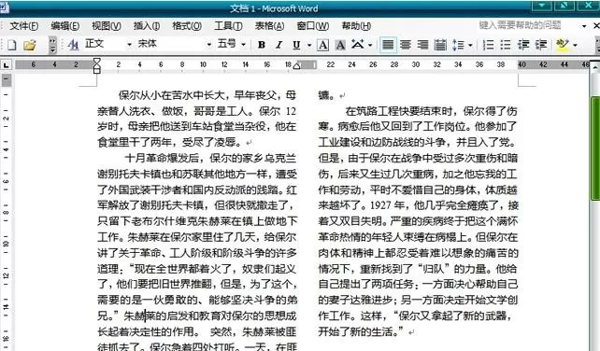Open line spacing dropdown arrow

tap(470, 45)
